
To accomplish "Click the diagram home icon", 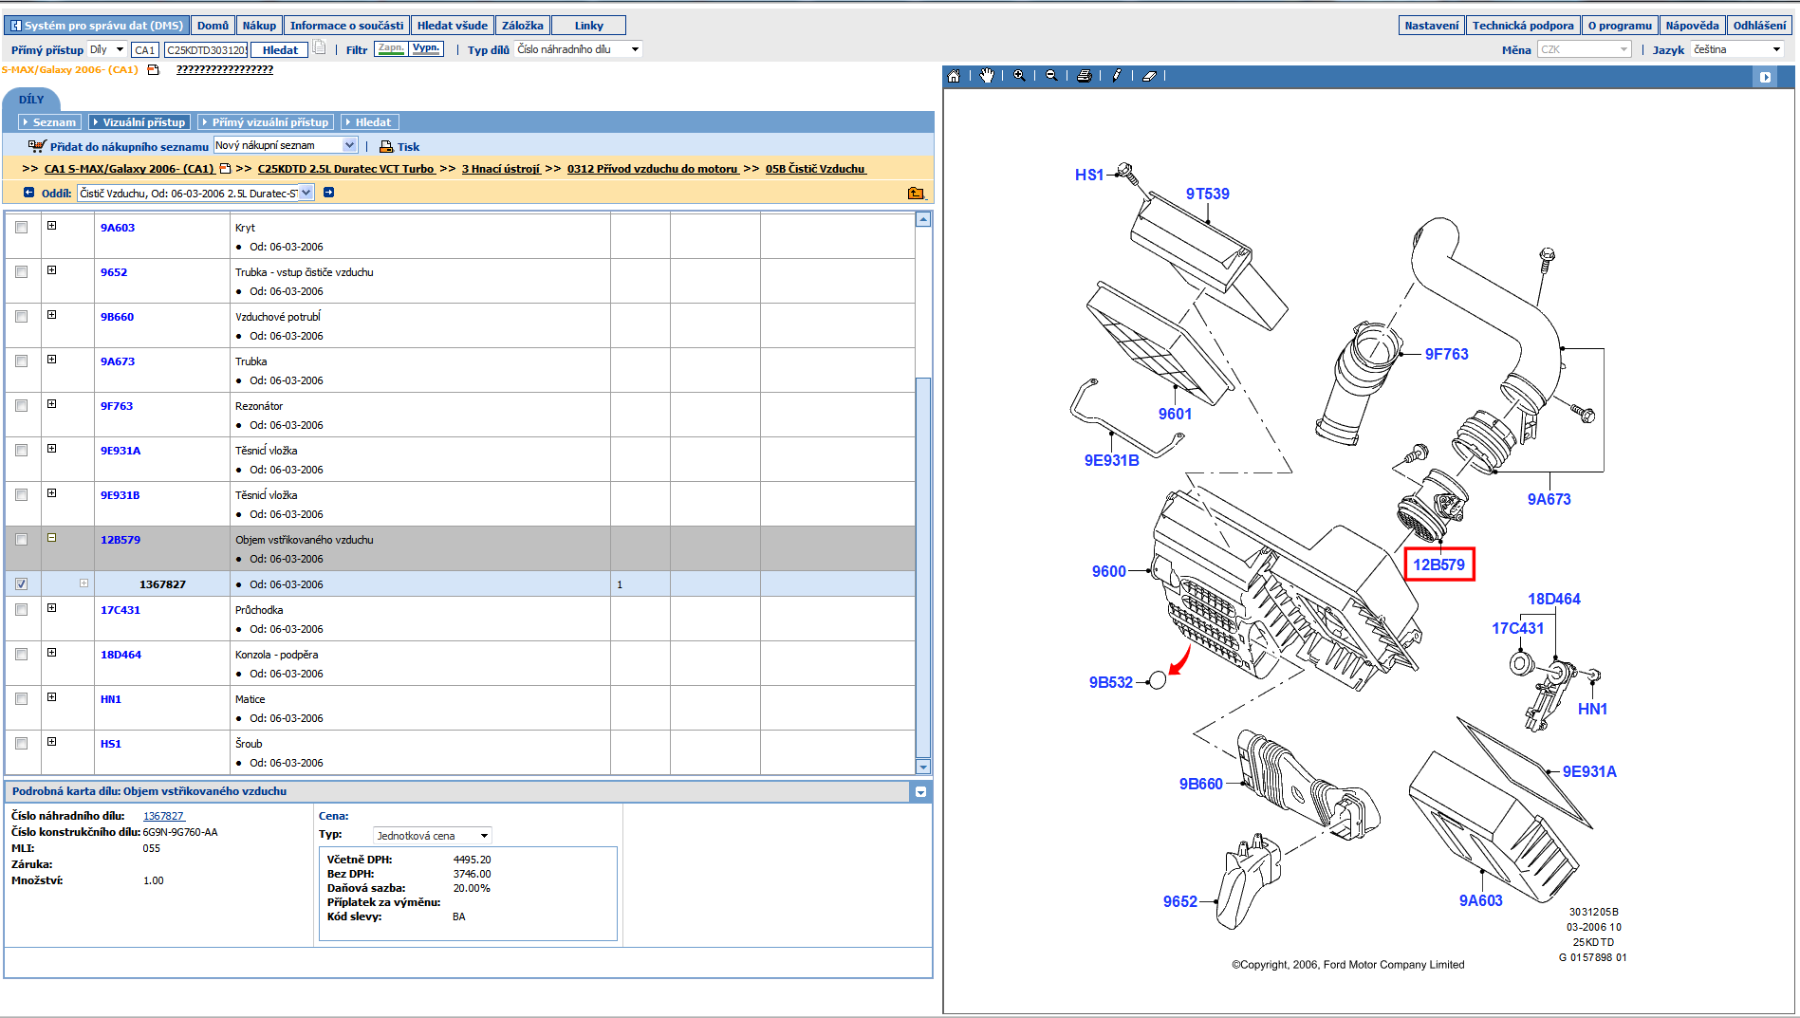I will pyautogui.click(x=954, y=76).
